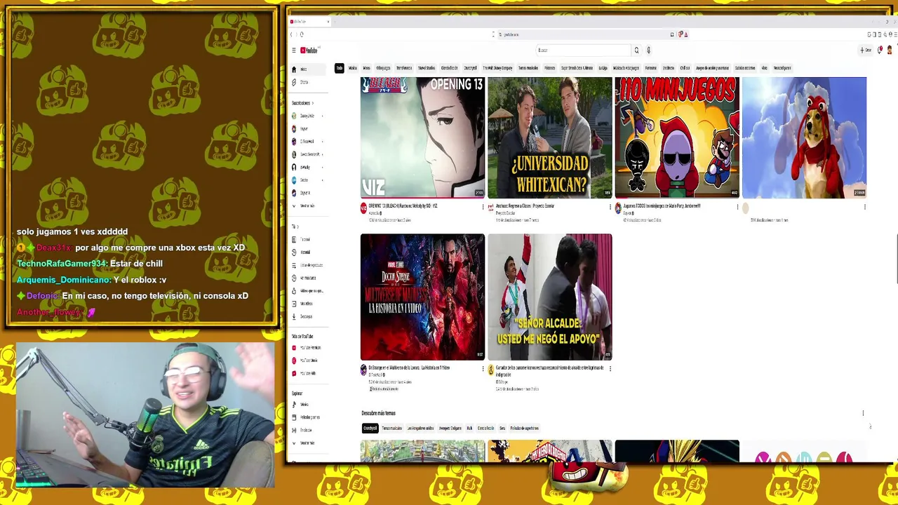Click the YouTube logo
This screenshot has width=898, height=505.
pos(309,50)
